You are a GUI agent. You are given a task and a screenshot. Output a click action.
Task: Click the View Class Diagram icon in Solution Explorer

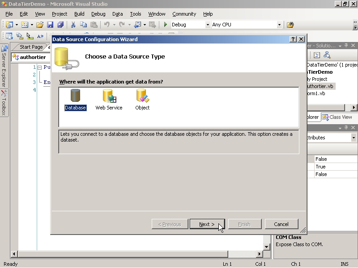click(x=327, y=55)
